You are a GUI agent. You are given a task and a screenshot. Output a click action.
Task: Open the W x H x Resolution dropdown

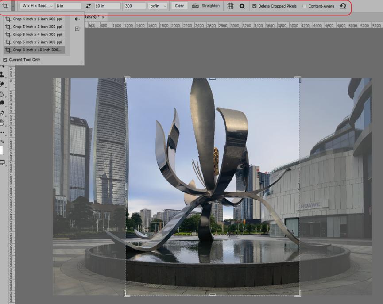coord(37,6)
